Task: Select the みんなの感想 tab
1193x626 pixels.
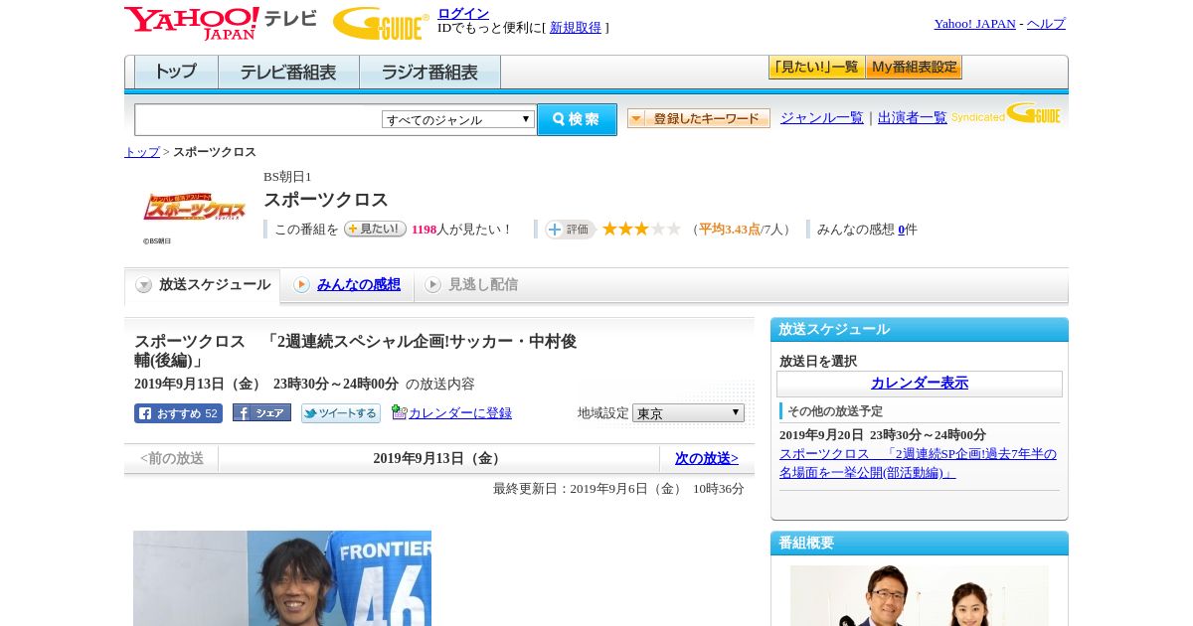Action: click(x=348, y=285)
